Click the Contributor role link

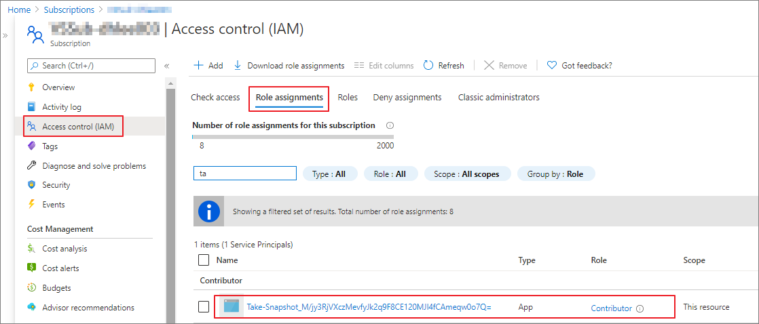pos(612,308)
